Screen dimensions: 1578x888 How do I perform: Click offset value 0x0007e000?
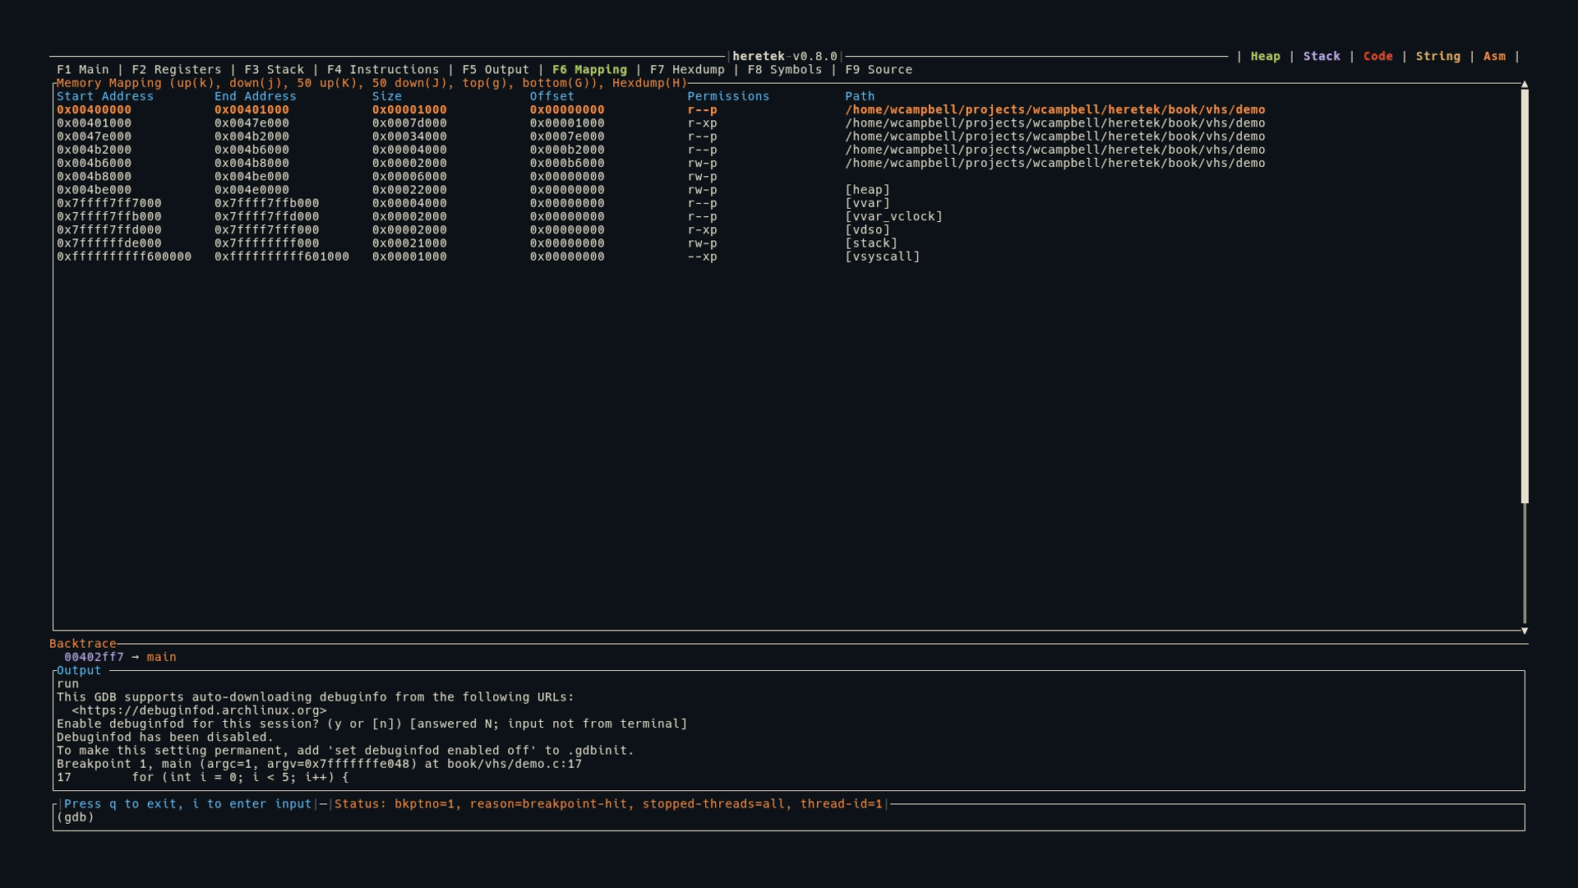[x=567, y=136]
